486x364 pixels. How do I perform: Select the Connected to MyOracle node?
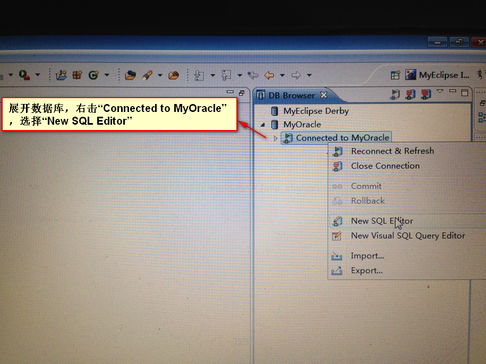[x=336, y=138]
